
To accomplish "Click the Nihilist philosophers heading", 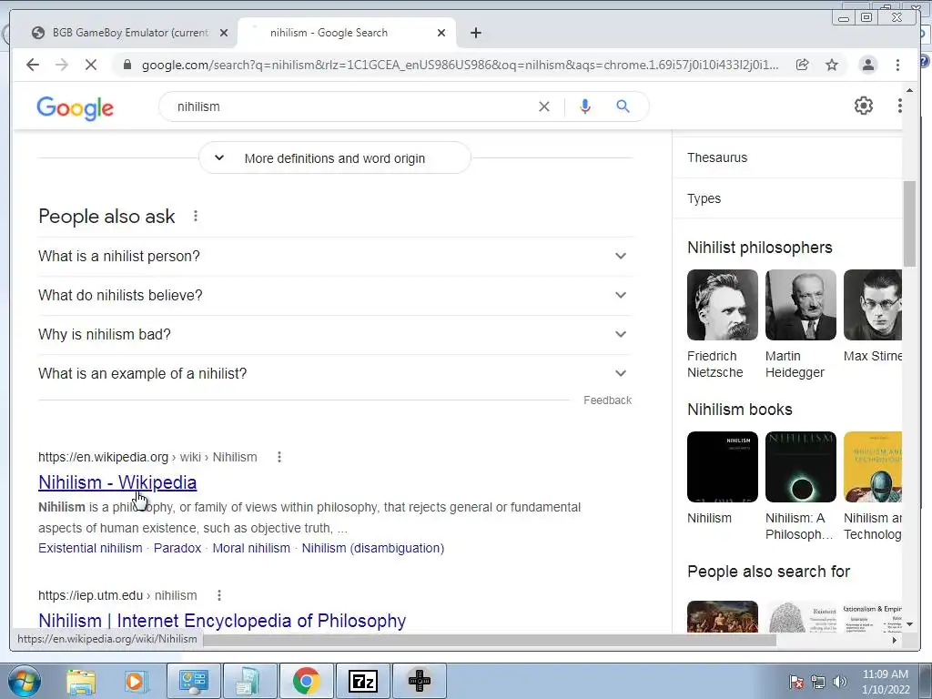I will pos(760,248).
